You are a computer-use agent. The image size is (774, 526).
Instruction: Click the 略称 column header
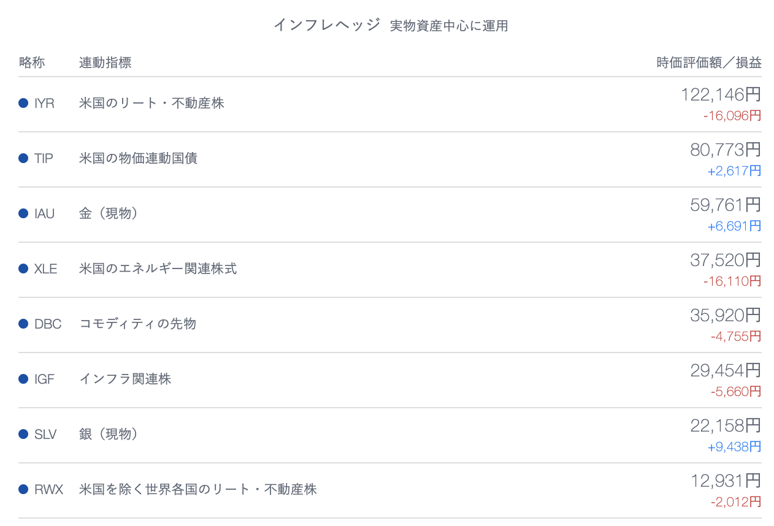[x=32, y=63]
